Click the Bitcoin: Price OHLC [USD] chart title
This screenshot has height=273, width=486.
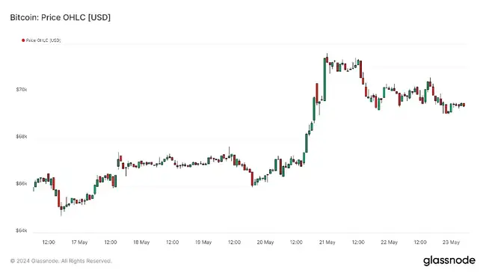tap(60, 17)
